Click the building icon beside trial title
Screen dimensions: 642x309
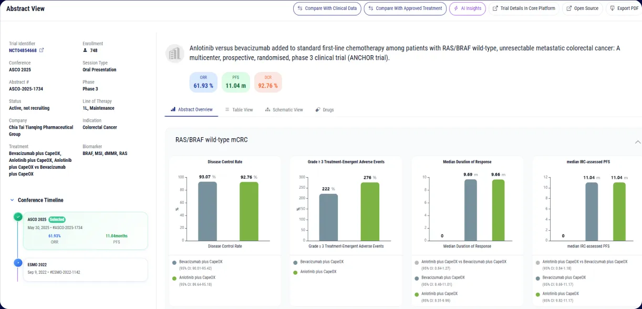pos(174,53)
